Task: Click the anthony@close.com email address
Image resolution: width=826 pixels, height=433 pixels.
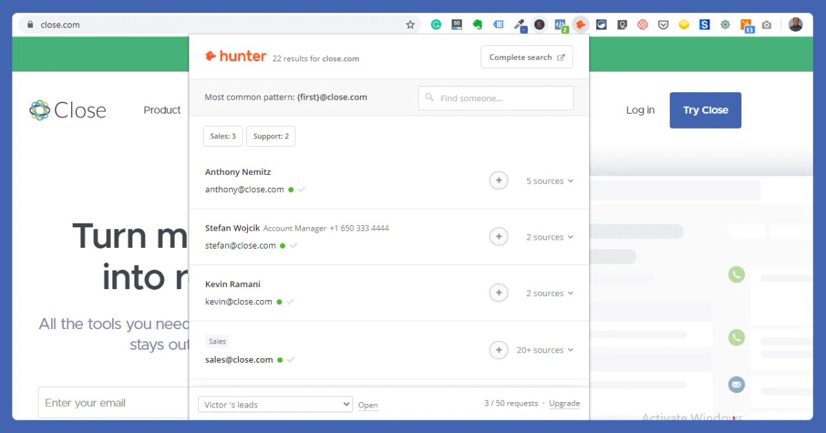Action: pos(244,189)
